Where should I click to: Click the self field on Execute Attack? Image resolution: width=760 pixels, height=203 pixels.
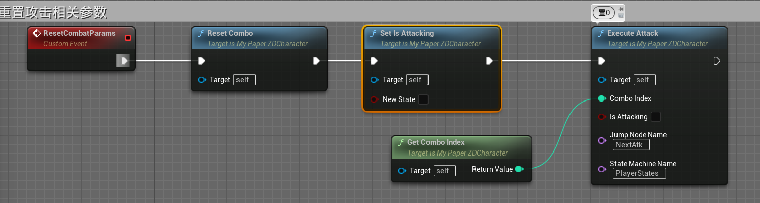click(645, 80)
